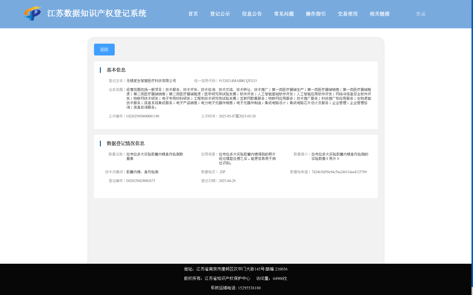473x295 pixels.
Task: Open 相关链接 navigation item
Action: pyautogui.click(x=380, y=14)
